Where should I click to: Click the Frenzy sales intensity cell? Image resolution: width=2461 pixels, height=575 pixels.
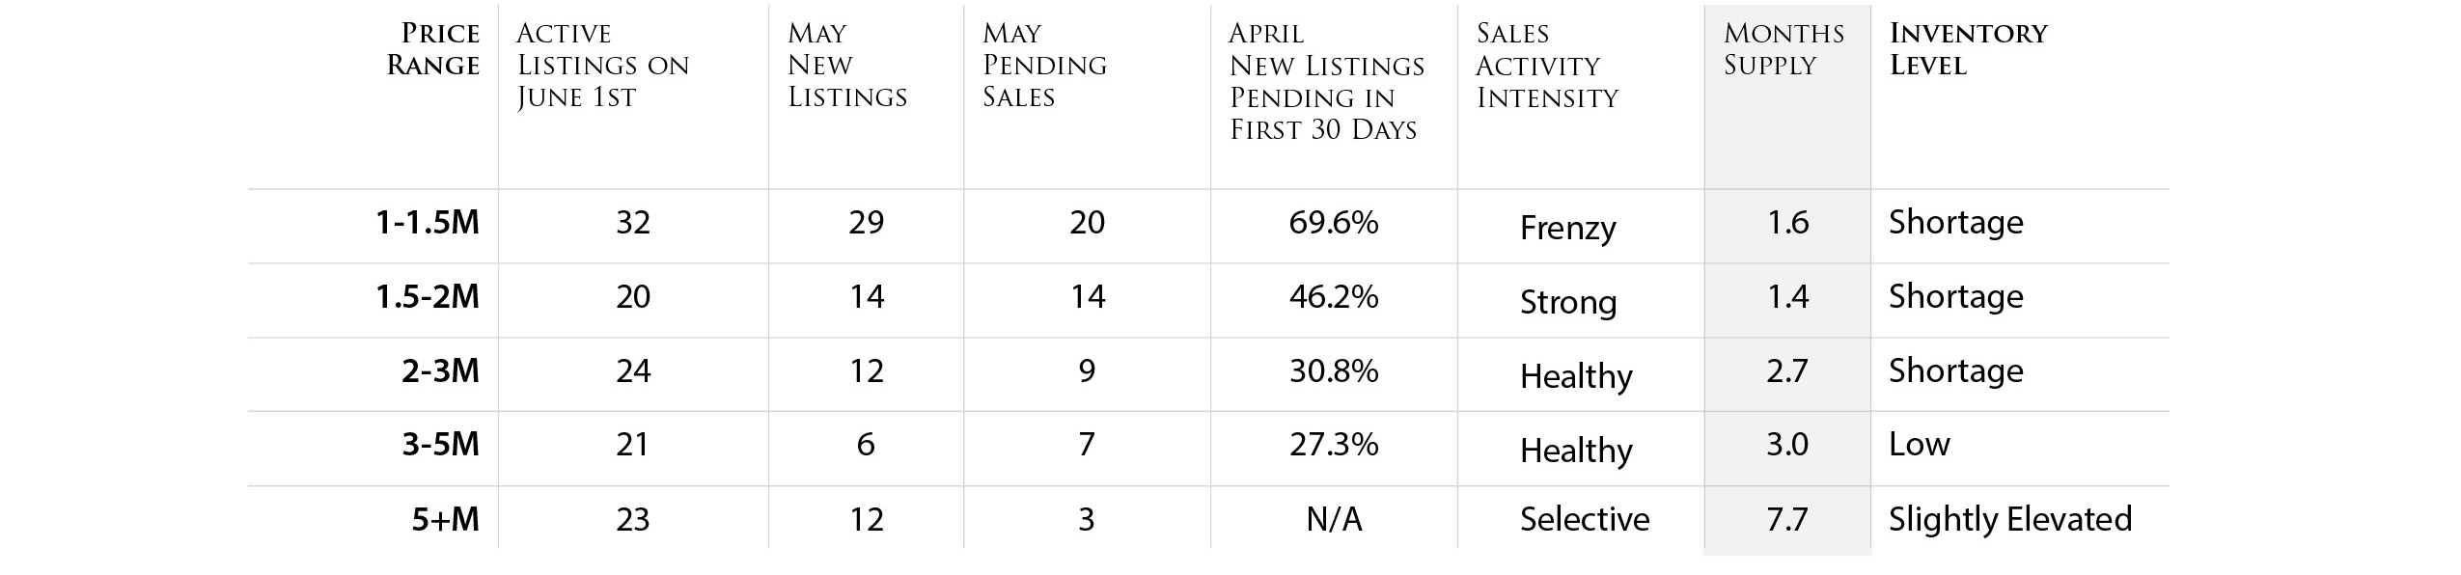click(x=1568, y=229)
